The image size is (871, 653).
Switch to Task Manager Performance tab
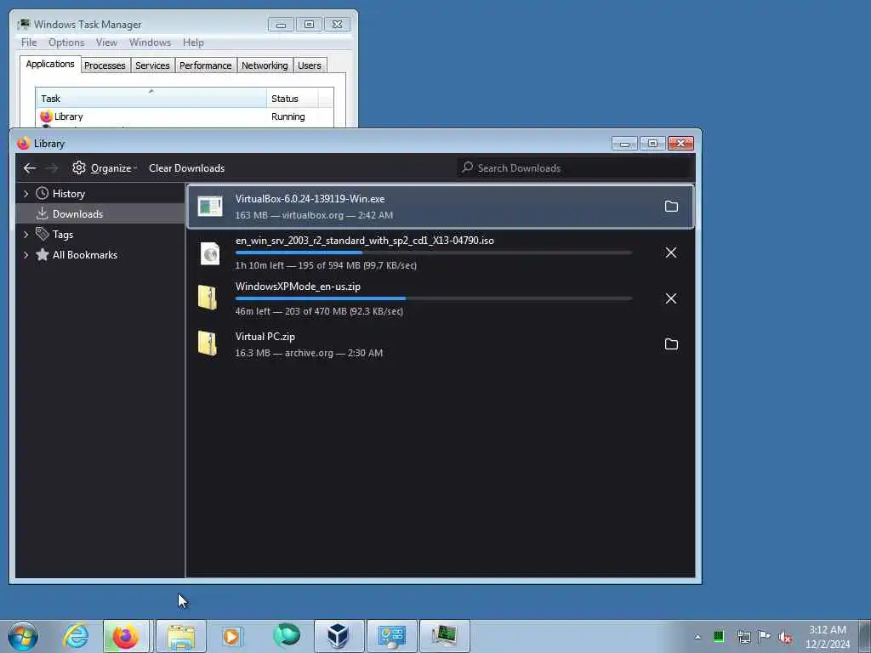(x=206, y=65)
